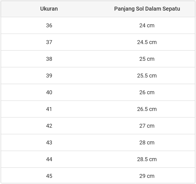Click the 25.5 cm cell
The height and width of the screenshot is (184, 196).
point(147,76)
